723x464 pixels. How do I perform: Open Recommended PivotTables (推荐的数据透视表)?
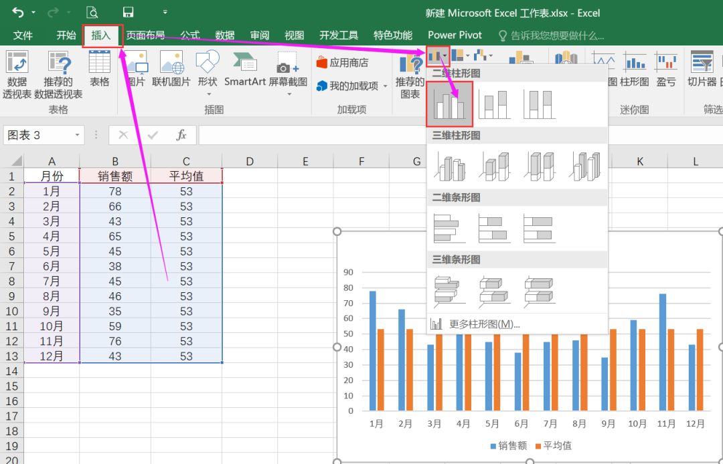(58, 75)
